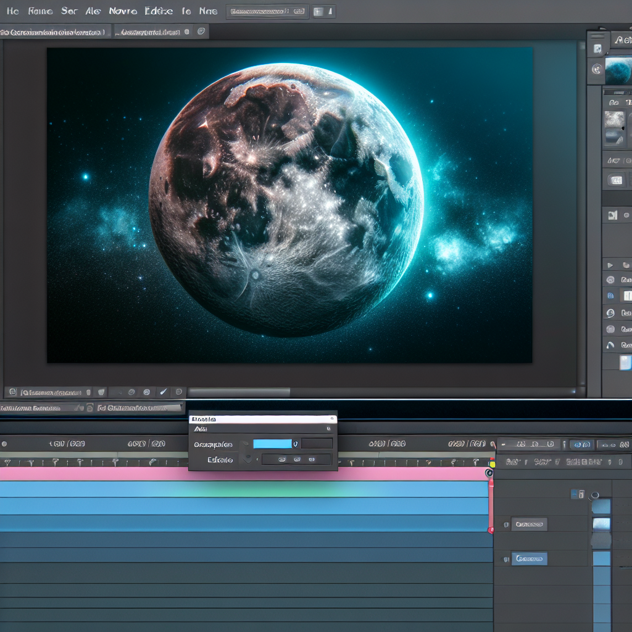Click the small lock icon on the second tab
This screenshot has height=632, width=632.
click(x=186, y=32)
